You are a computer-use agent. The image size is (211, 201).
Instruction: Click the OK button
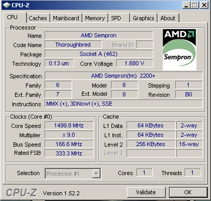click(x=188, y=192)
